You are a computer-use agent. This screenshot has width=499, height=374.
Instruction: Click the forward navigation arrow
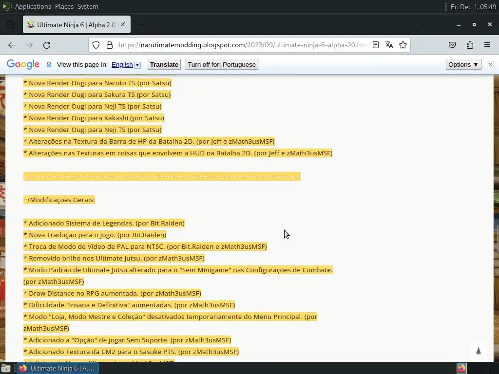(29, 45)
